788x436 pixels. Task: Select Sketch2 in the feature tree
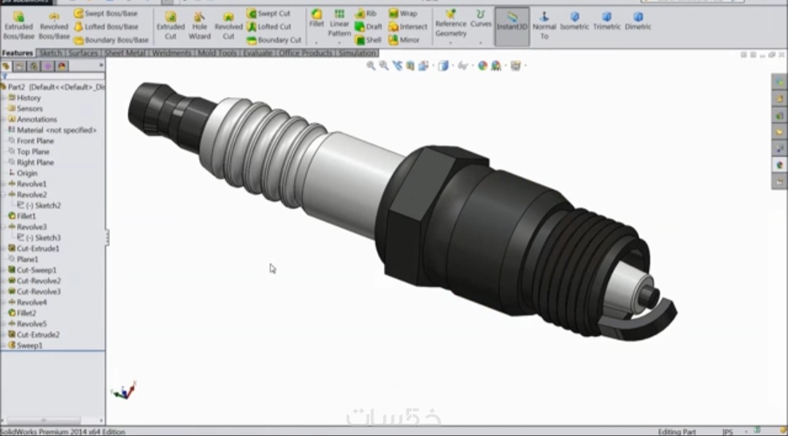click(39, 205)
